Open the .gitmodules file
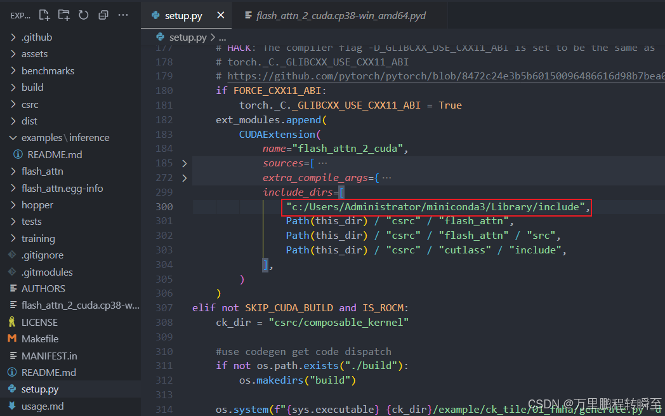Viewport: 665px width, 416px height. point(70,272)
